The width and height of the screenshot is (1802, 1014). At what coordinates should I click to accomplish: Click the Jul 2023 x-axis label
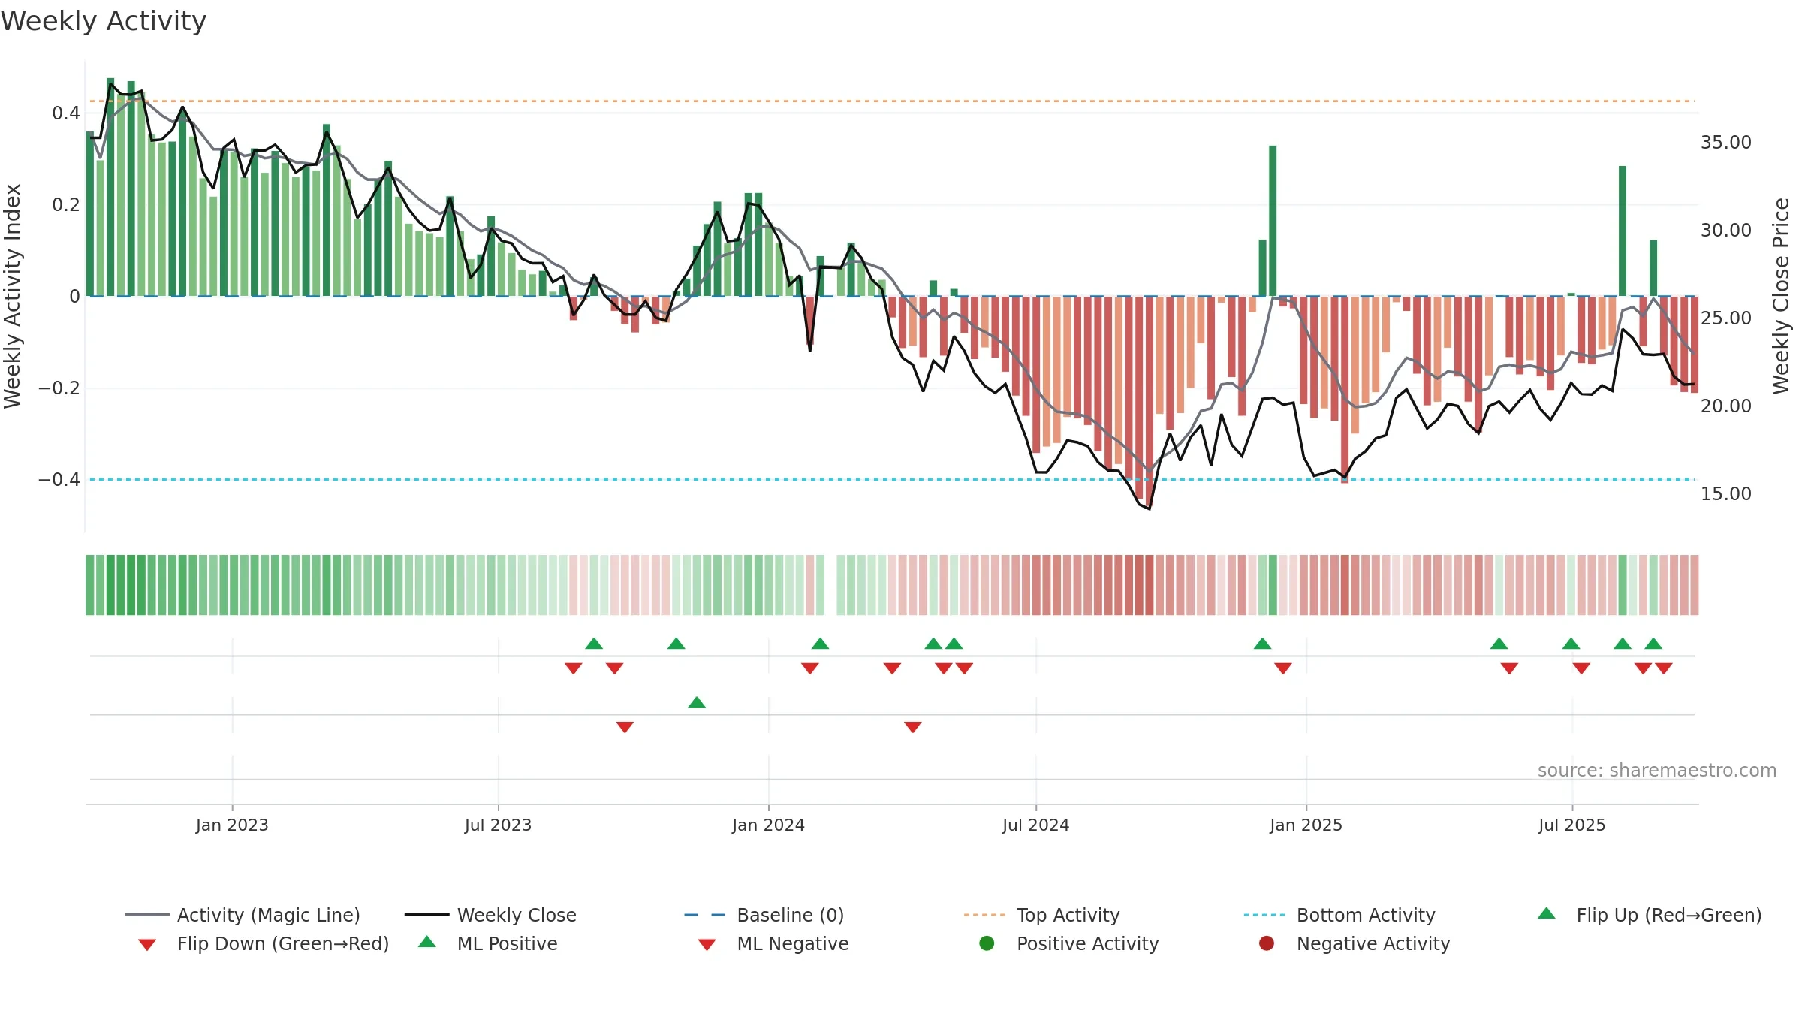(498, 825)
